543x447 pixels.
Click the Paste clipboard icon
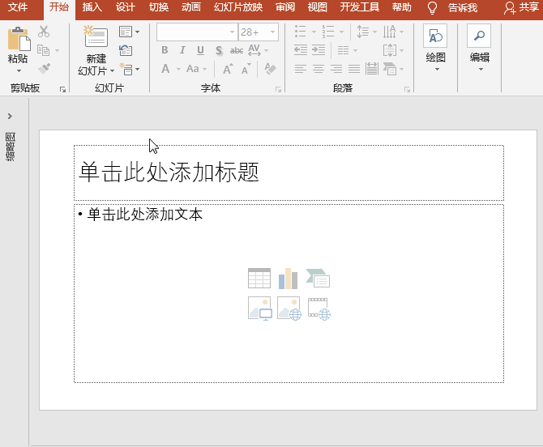19,39
